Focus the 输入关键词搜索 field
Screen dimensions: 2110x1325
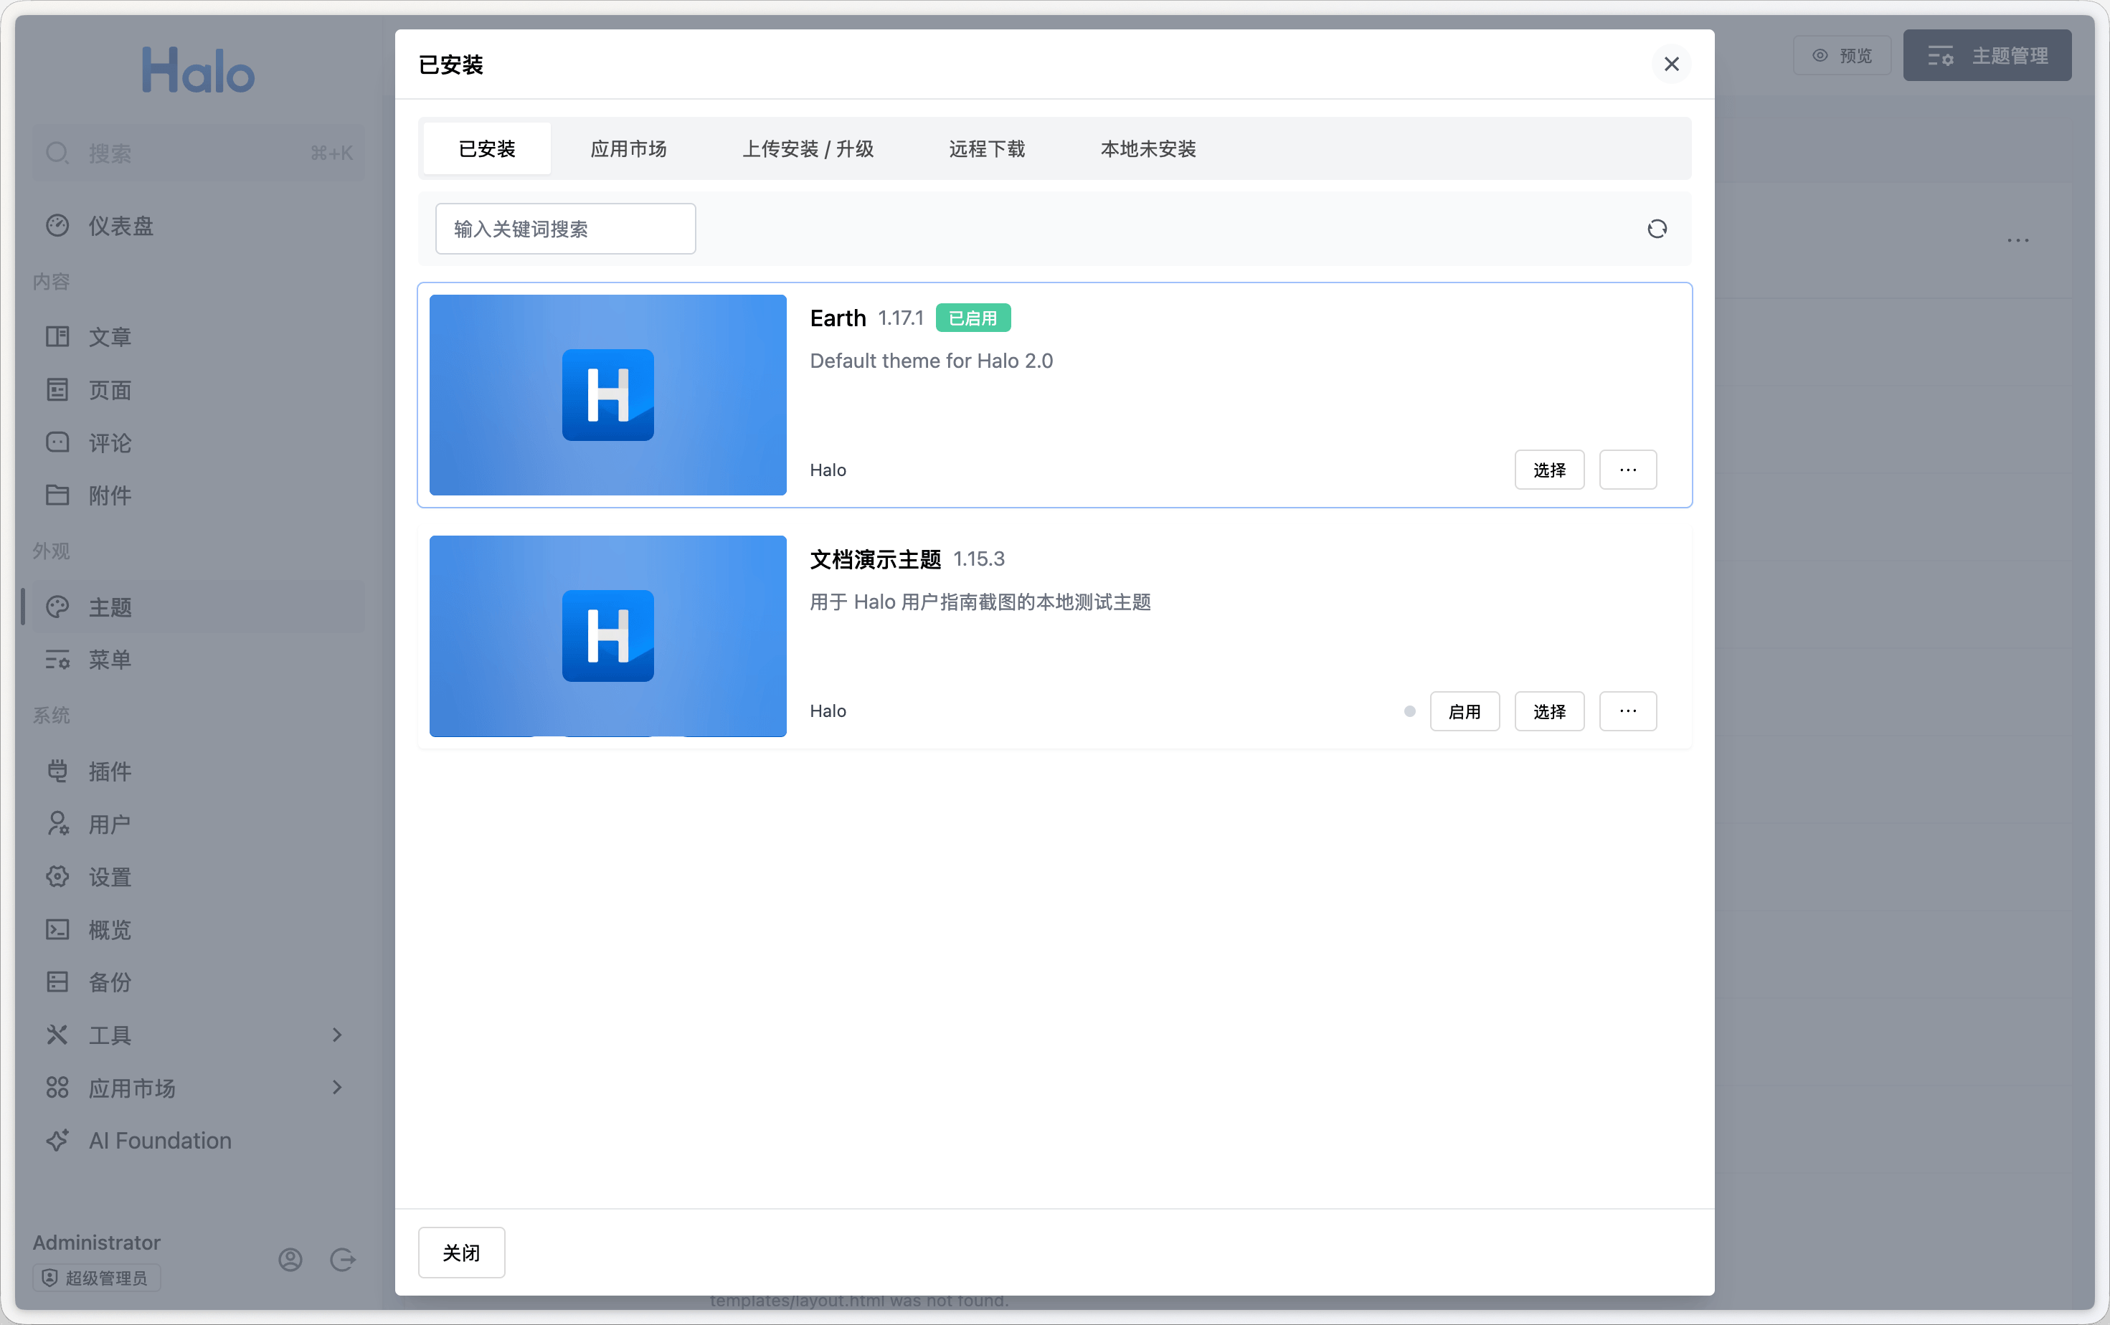[x=565, y=229]
